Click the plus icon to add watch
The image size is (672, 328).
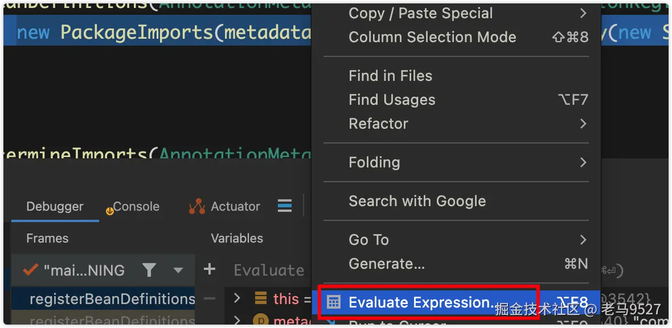pos(210,269)
